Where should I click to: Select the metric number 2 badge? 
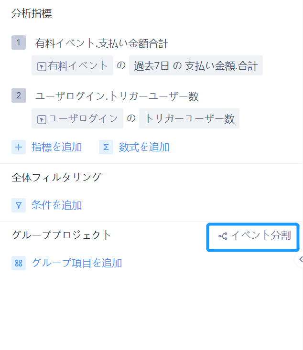[x=19, y=95]
